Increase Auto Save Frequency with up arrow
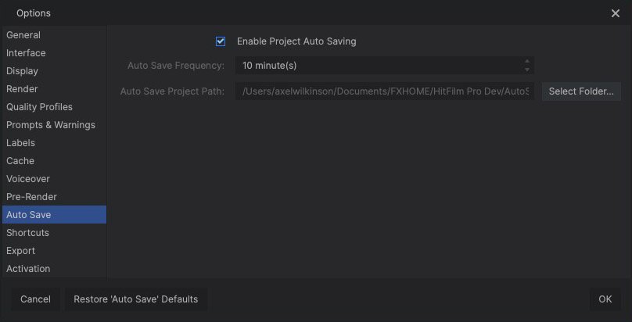632x322 pixels. click(527, 62)
